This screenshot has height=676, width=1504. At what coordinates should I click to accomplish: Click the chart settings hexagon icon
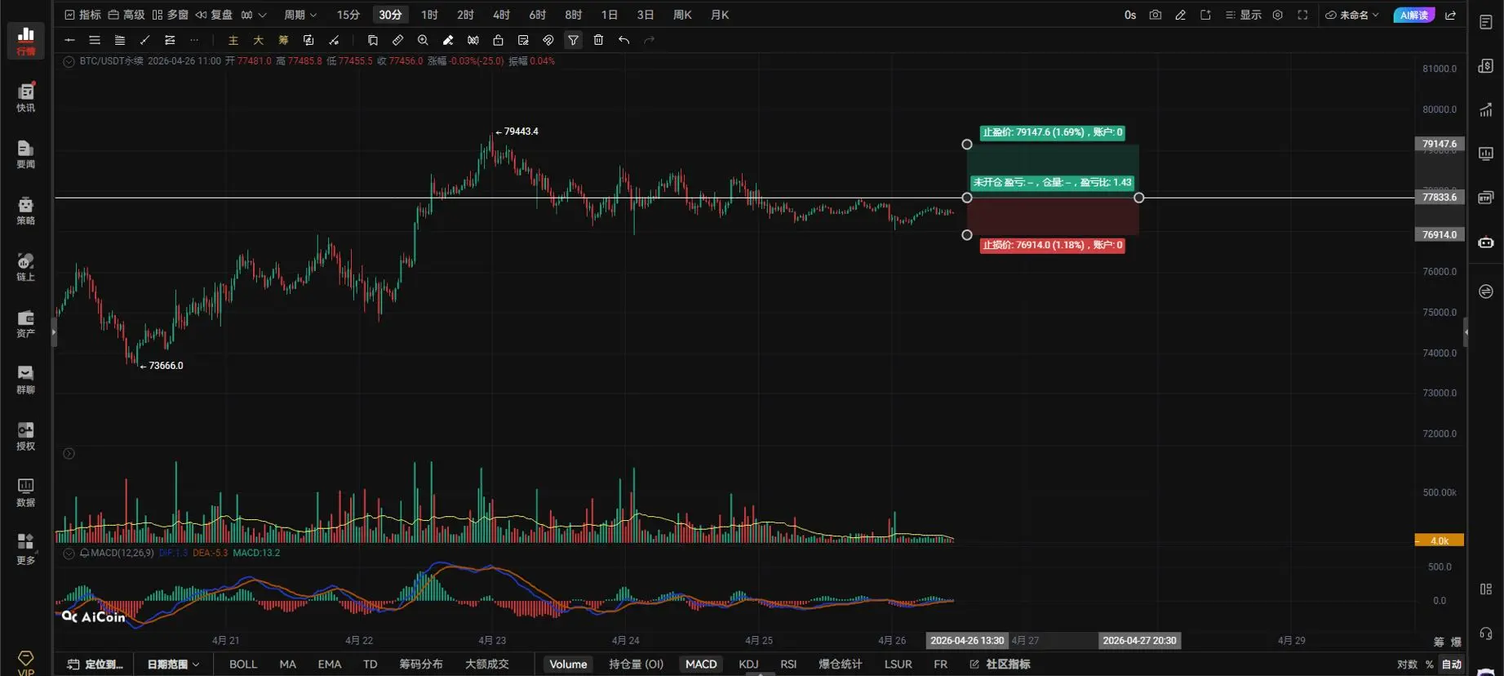[x=1278, y=15]
